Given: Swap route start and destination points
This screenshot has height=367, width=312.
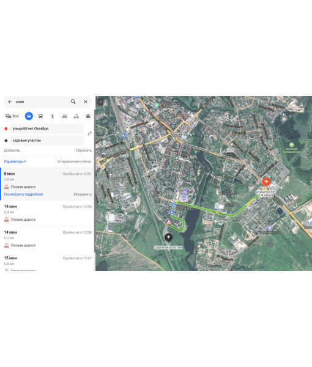Looking at the screenshot, I should (x=89, y=133).
